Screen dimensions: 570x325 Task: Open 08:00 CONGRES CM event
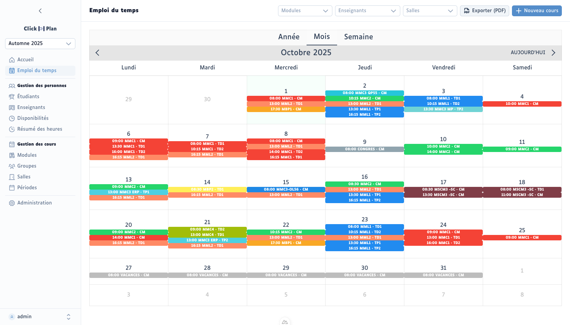click(365, 149)
